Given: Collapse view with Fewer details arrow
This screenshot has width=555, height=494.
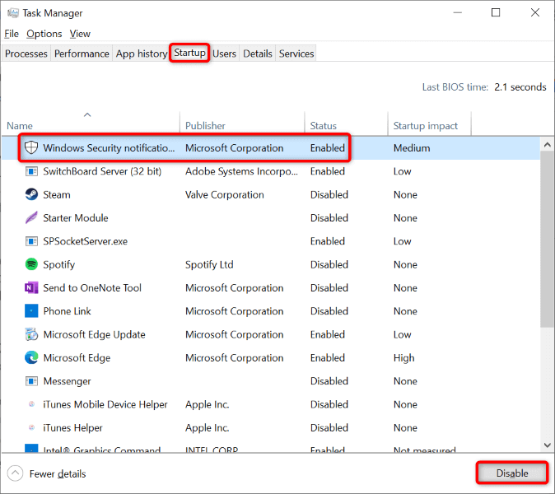Looking at the screenshot, I should tap(16, 473).
